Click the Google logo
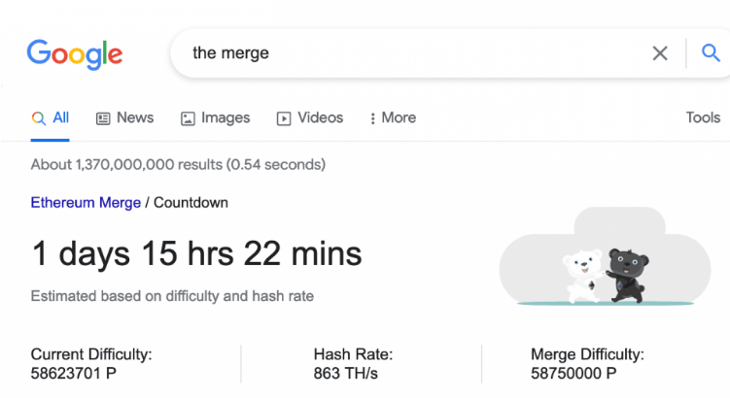730x398 pixels. (x=75, y=54)
